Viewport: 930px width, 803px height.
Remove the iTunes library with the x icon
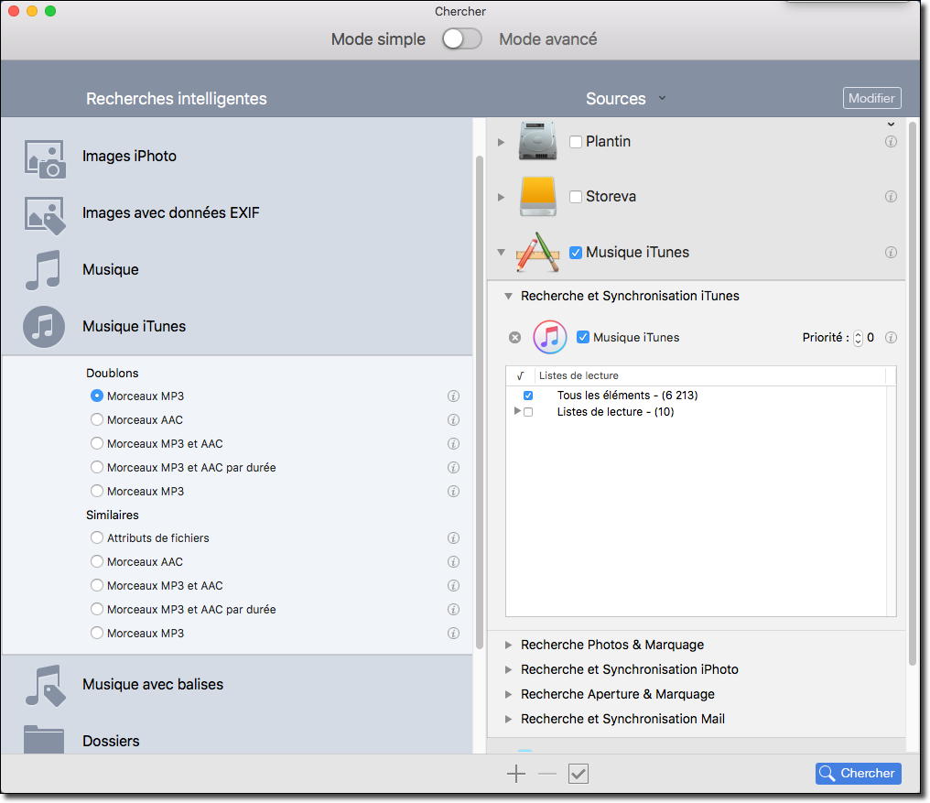[514, 337]
